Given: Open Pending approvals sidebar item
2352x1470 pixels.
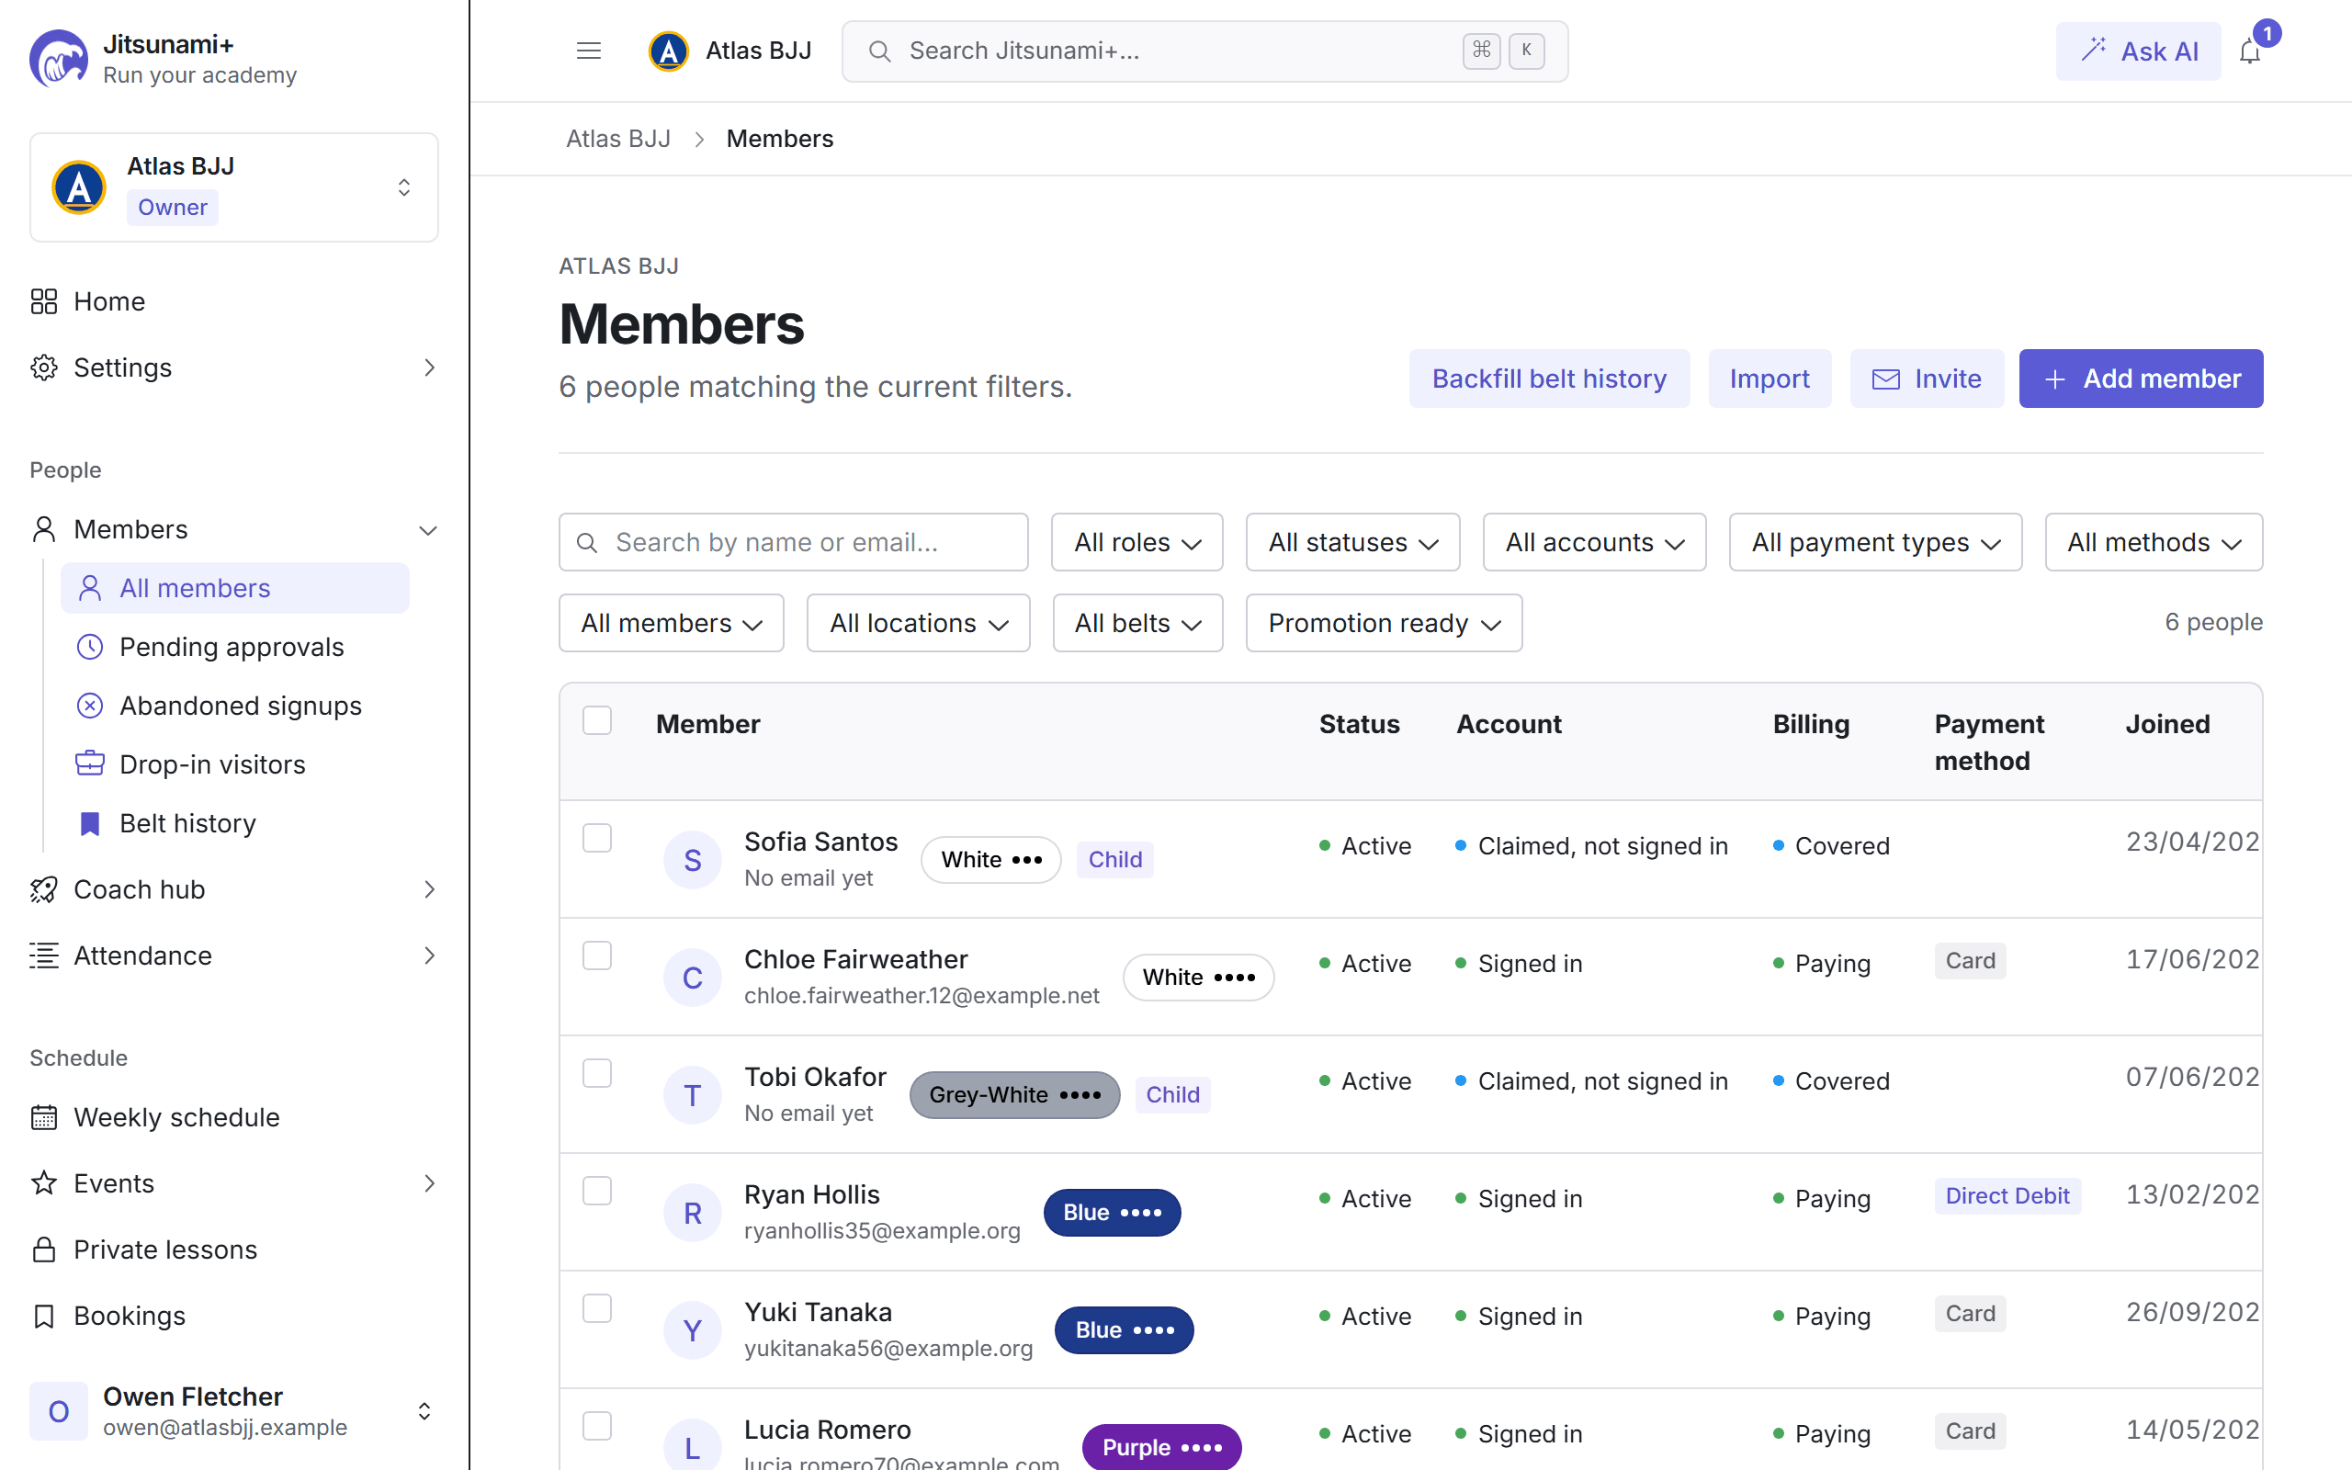Looking at the screenshot, I should tap(235, 647).
